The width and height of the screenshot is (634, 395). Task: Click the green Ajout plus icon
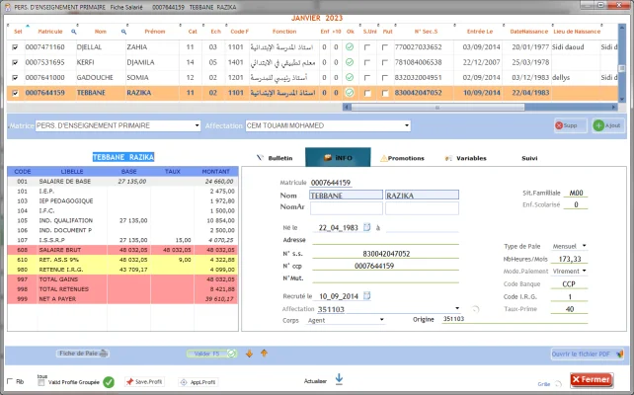click(x=599, y=126)
